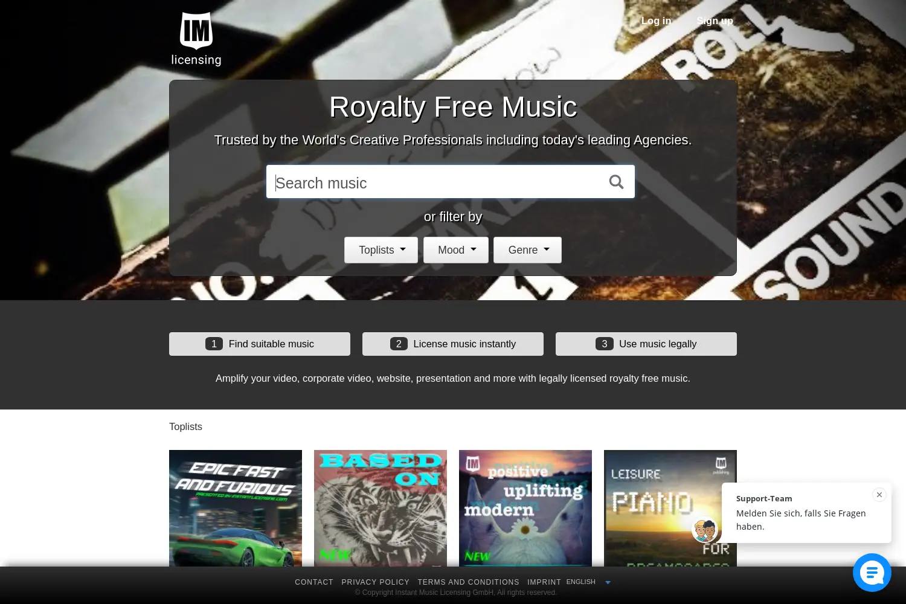
Task: Expand the Genre filter dropdown
Action: (527, 250)
